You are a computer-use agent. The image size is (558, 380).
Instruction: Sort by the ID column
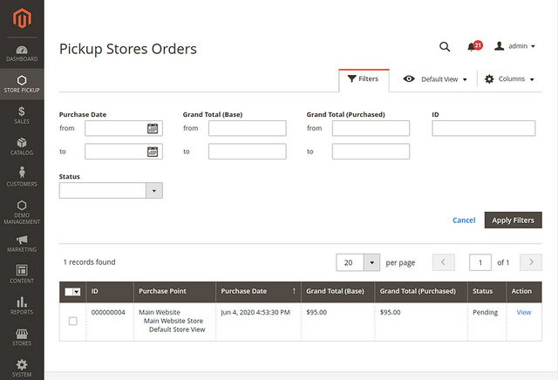coord(110,291)
